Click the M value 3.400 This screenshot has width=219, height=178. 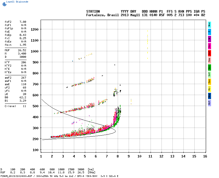tap(22, 54)
